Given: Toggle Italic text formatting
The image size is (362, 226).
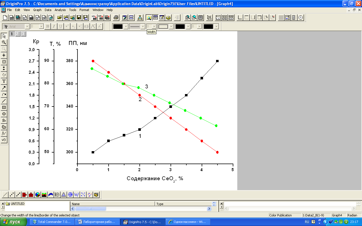Looking at the screenshot, I should tap(54, 26).
